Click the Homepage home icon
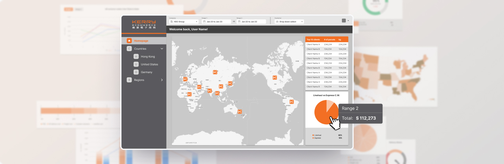Viewport: 504px width, 164px height. pyautogui.click(x=129, y=41)
